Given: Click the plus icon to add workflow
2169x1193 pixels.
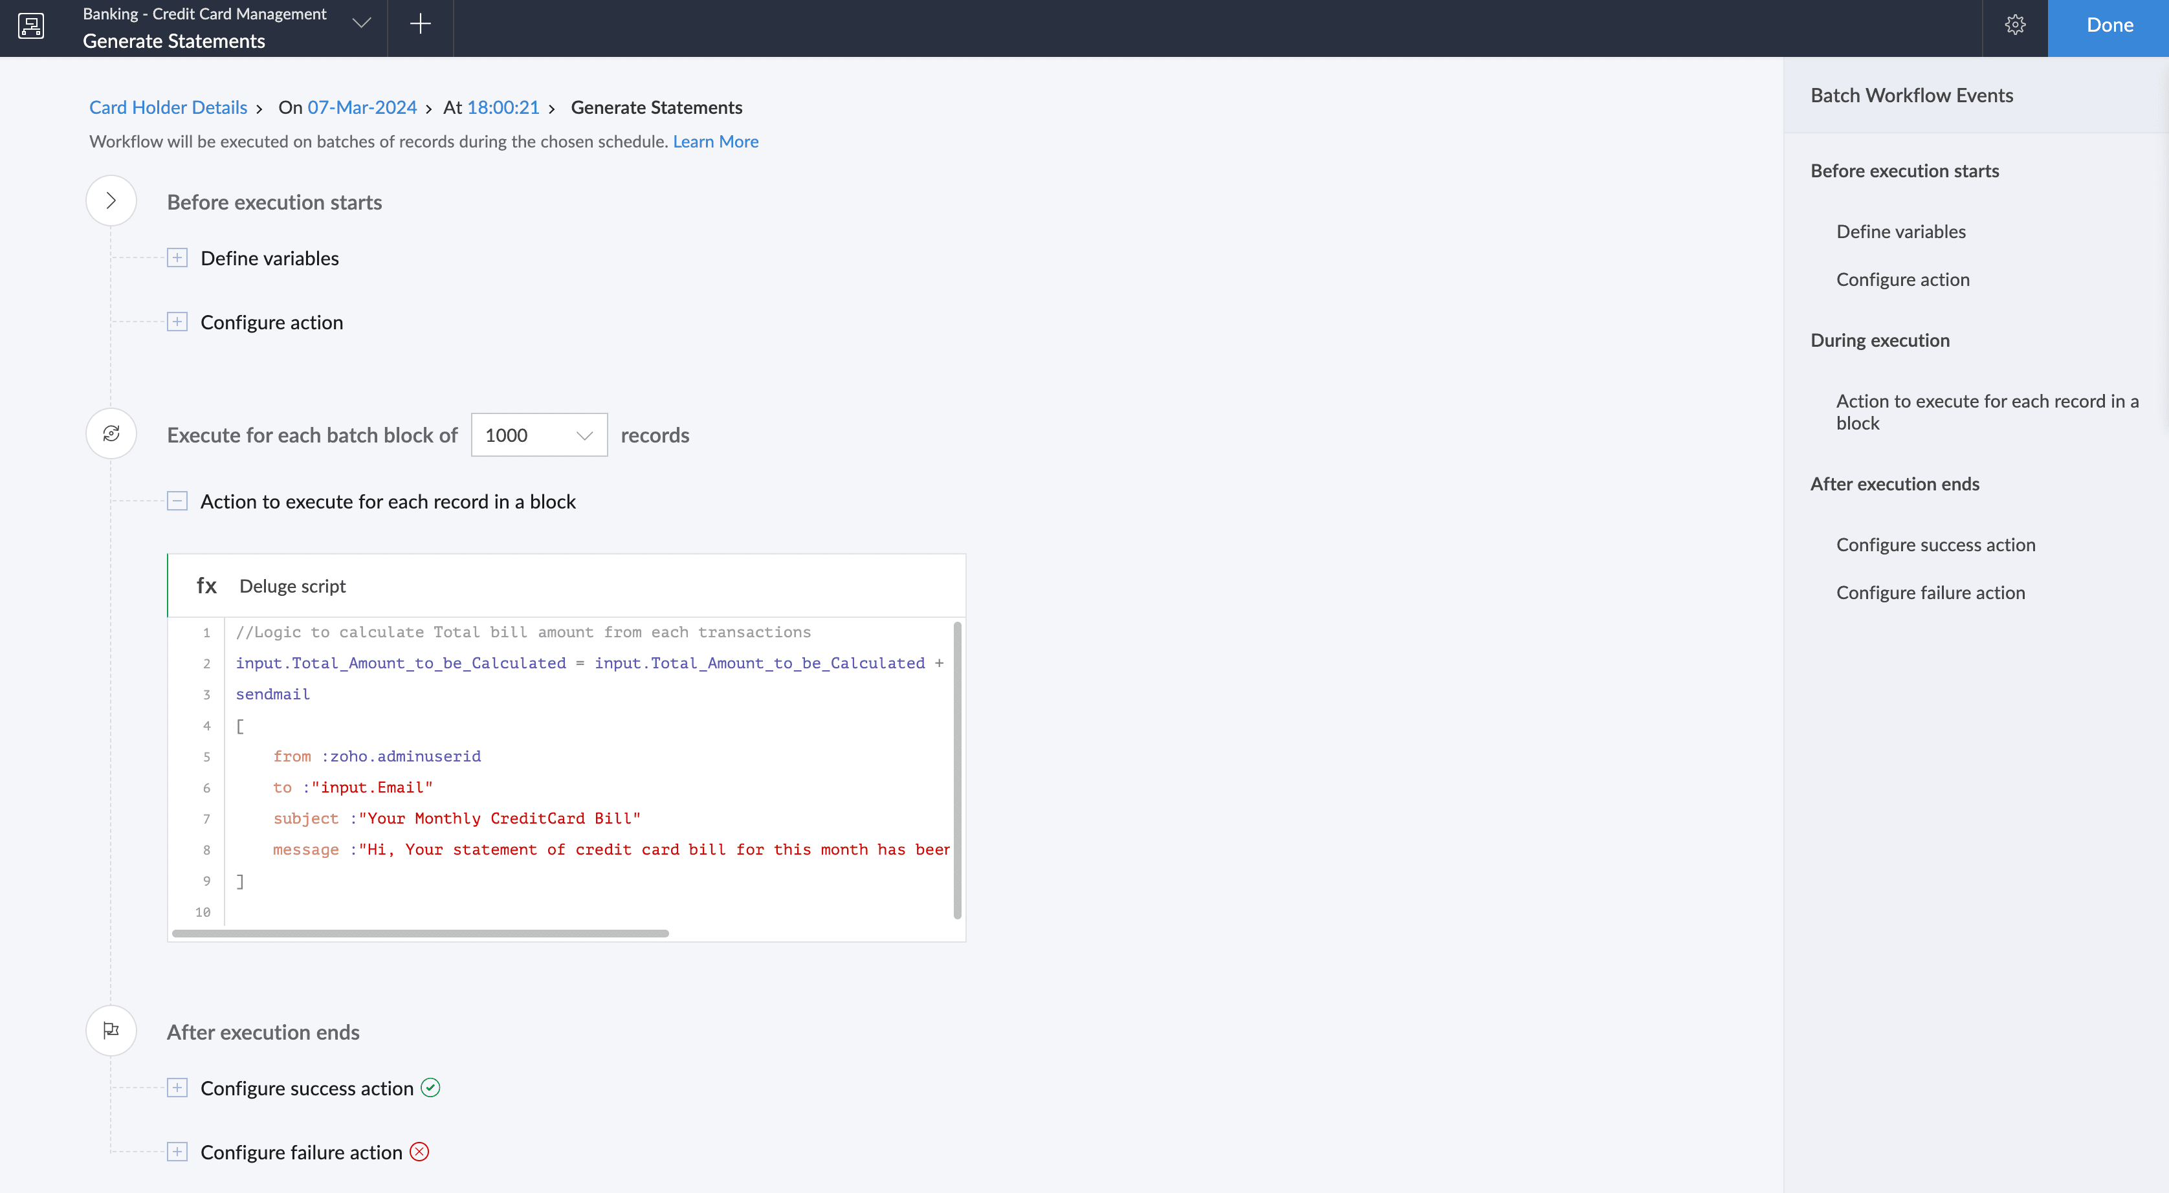Looking at the screenshot, I should (x=420, y=25).
